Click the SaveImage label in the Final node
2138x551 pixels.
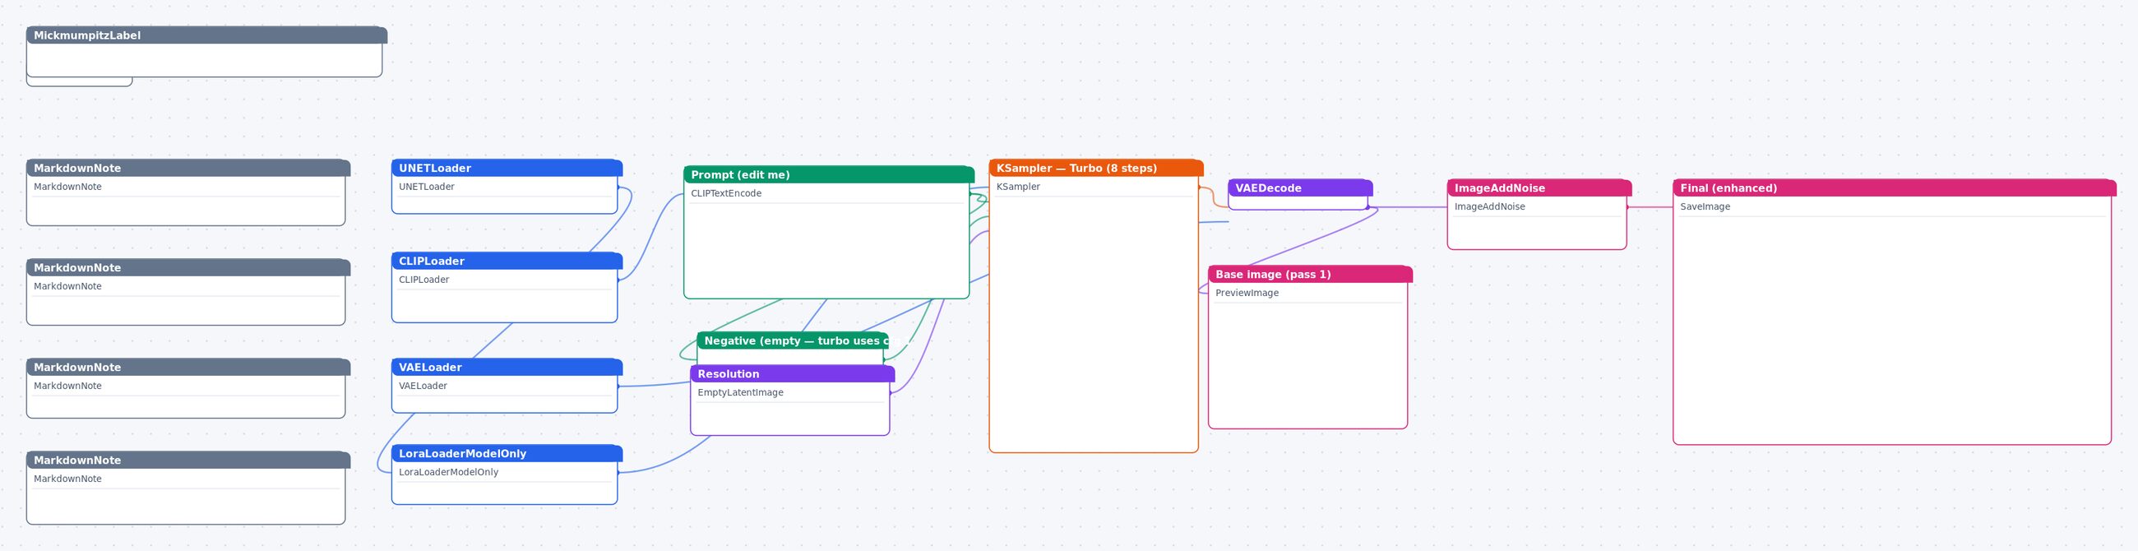tap(1705, 206)
